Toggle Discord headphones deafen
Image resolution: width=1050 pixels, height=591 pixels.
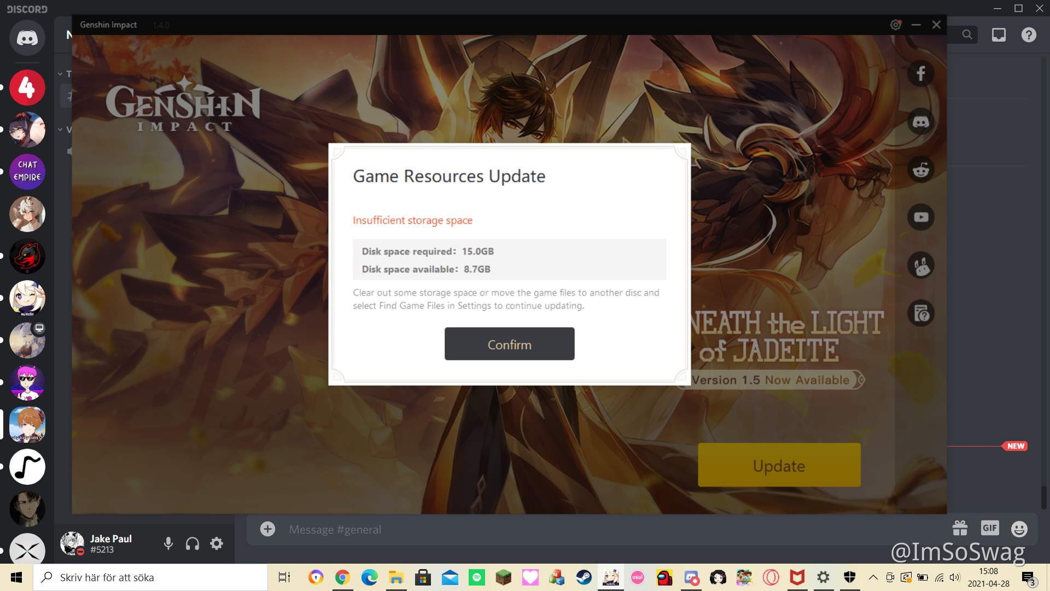(192, 543)
